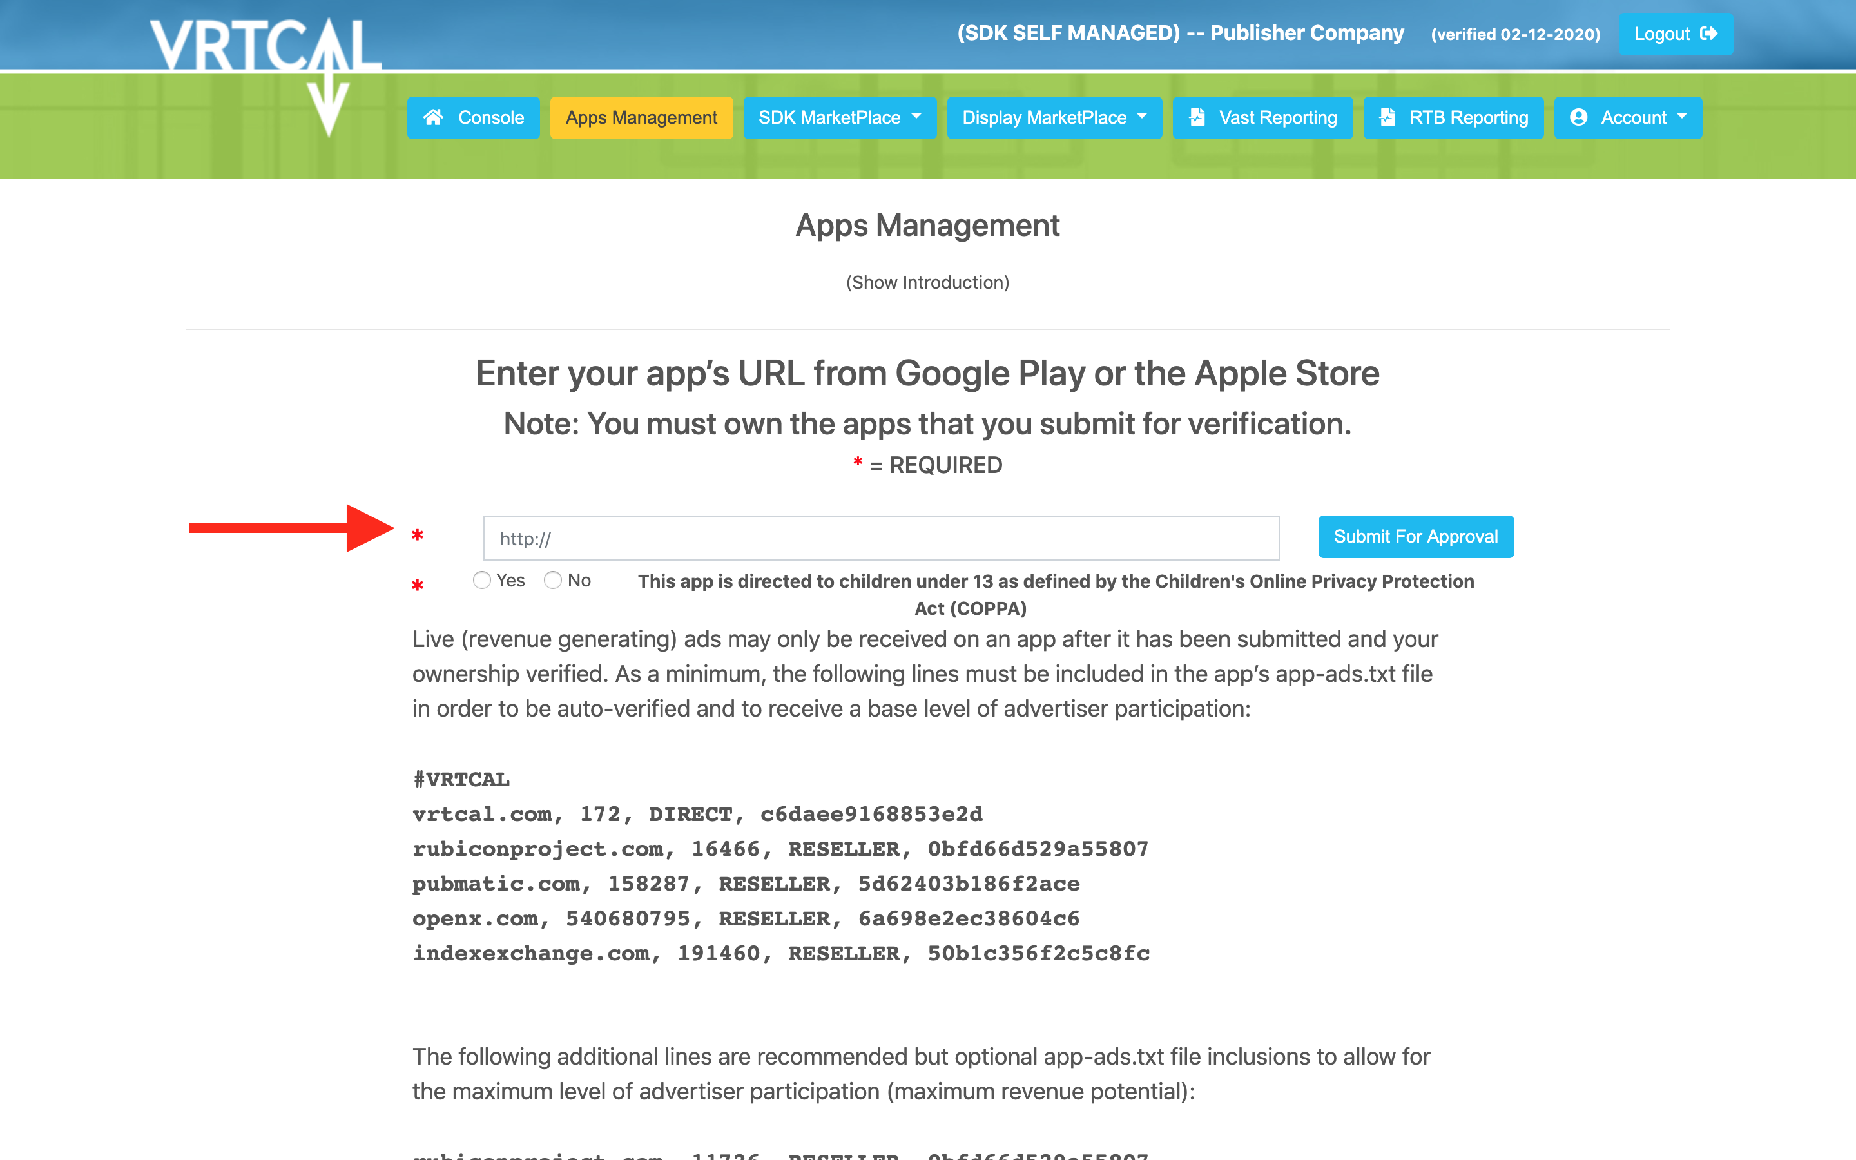Open the Account dropdown caret
Viewport: 1856px width, 1160px height.
[x=1683, y=117]
